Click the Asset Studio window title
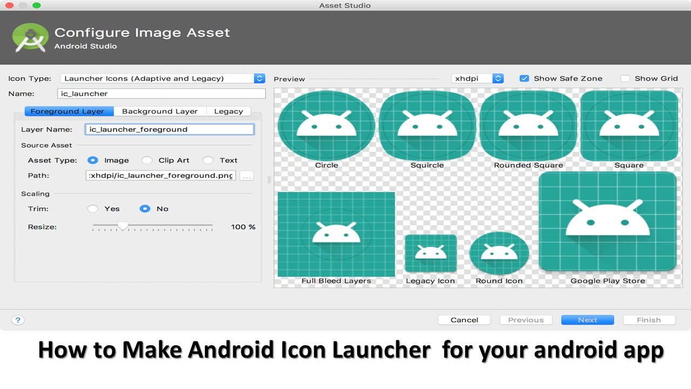 (x=345, y=5)
